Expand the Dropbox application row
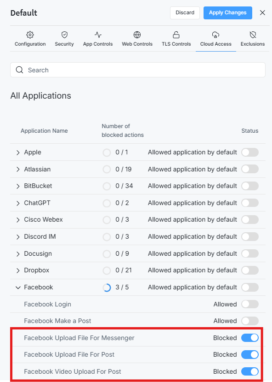 (18, 270)
